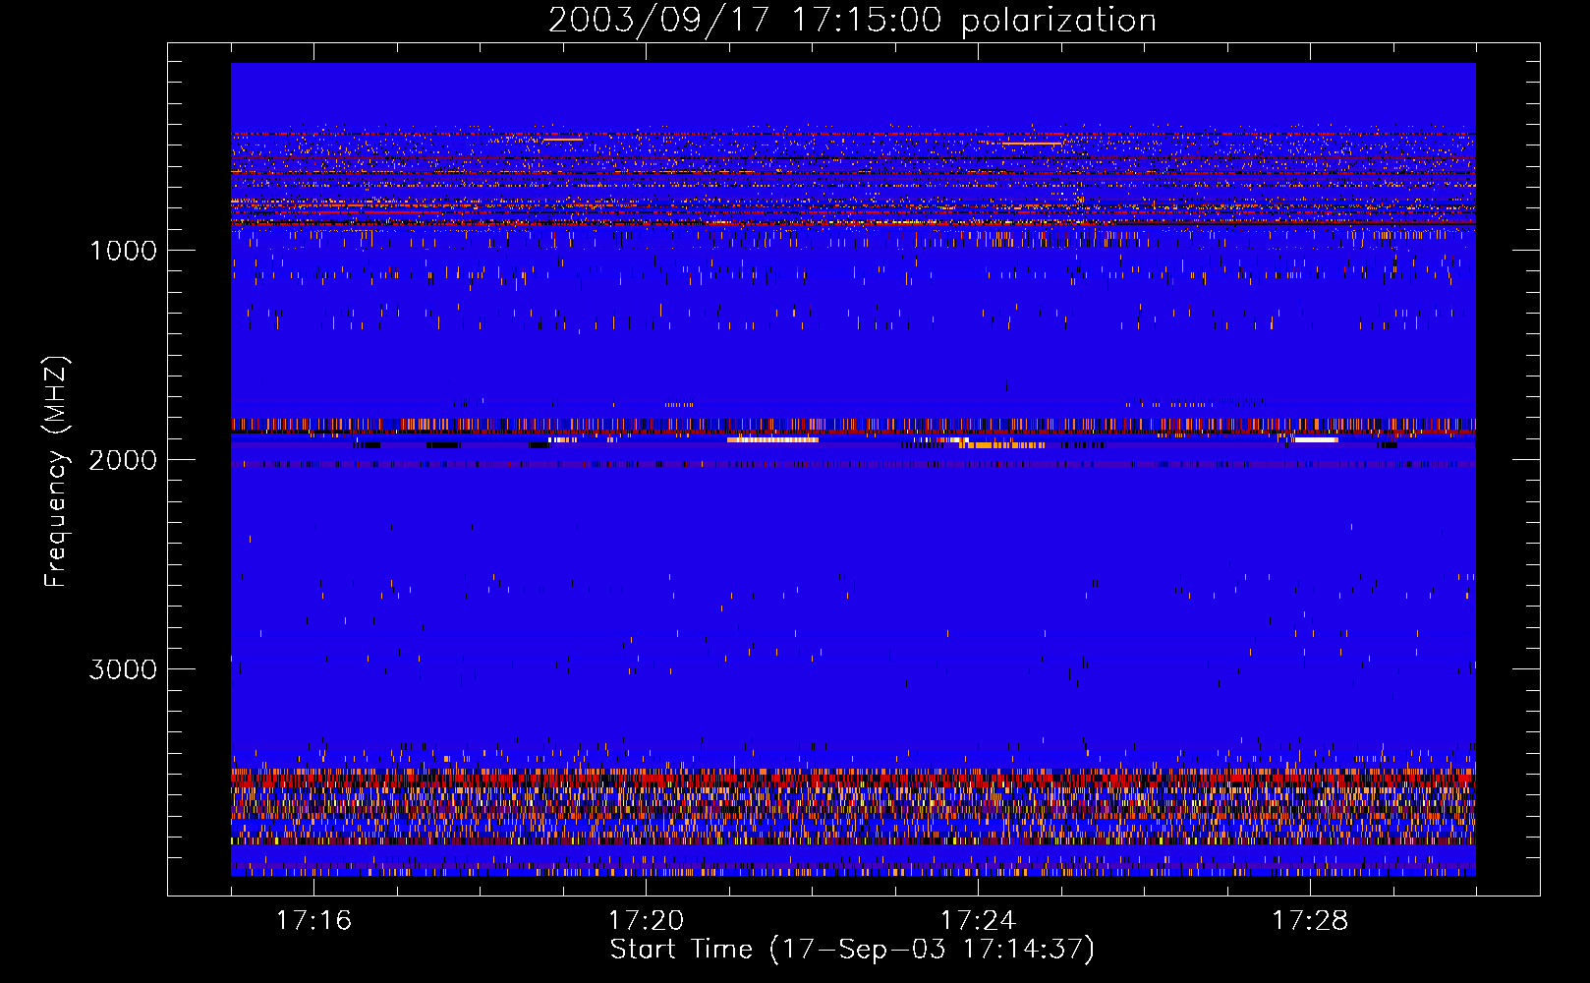Image resolution: width=1590 pixels, height=983 pixels.
Task: Pick the 17:24 time tick label
Action: coord(978,921)
